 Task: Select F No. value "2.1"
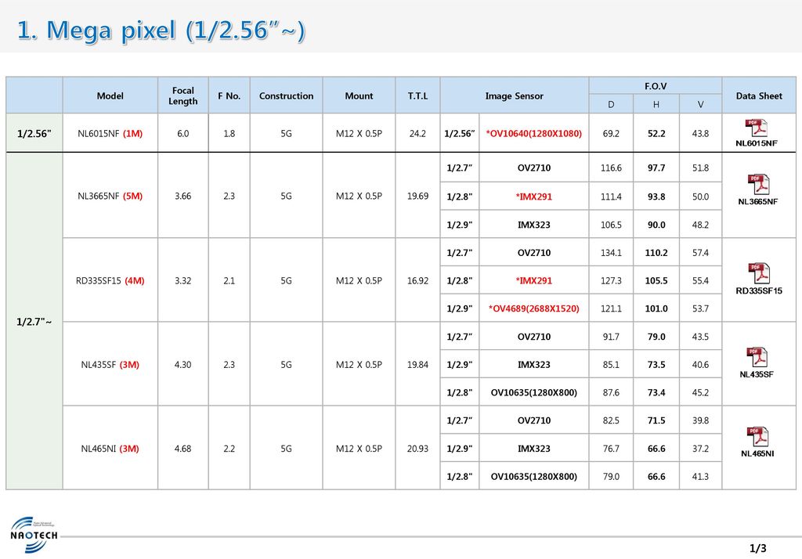[x=229, y=281]
